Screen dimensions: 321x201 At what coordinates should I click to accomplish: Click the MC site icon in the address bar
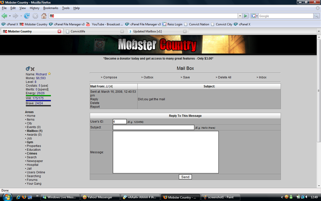(52, 15)
